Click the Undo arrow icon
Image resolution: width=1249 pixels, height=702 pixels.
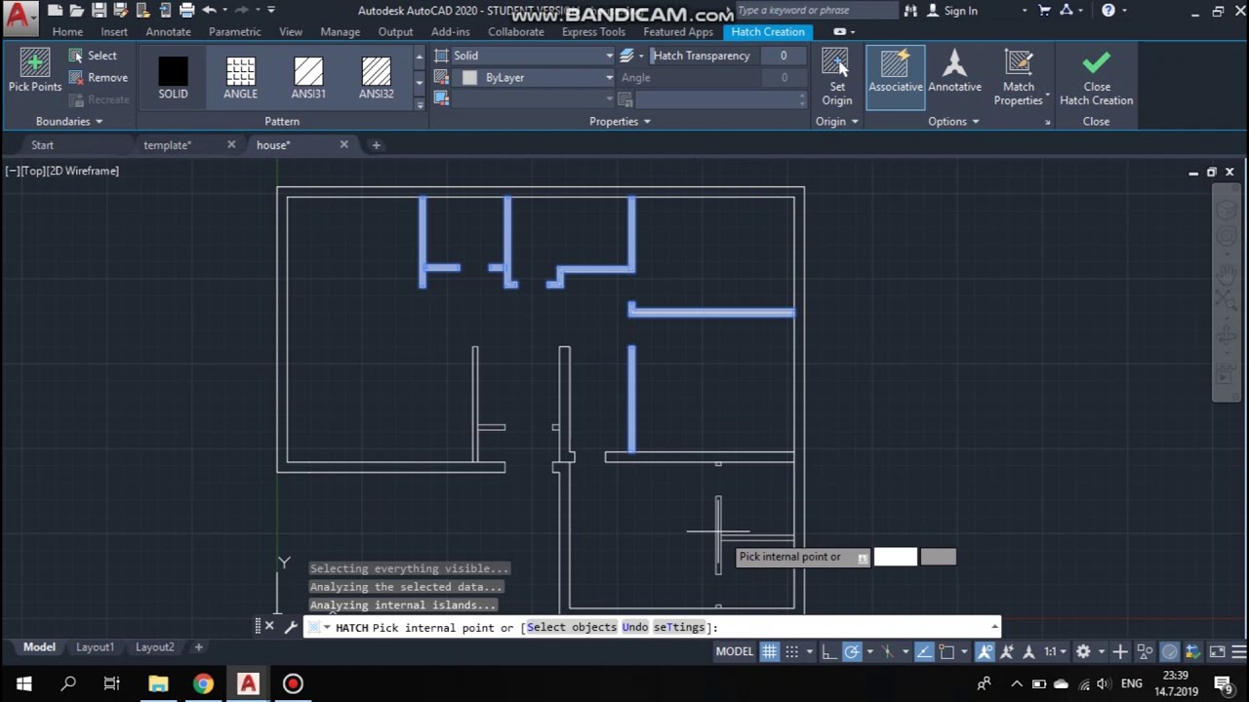click(x=209, y=11)
